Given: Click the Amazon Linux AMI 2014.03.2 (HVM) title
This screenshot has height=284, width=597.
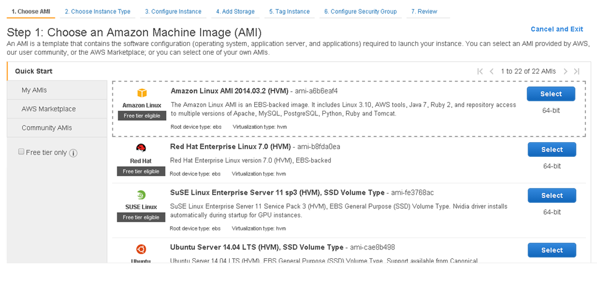Looking at the screenshot, I should pyautogui.click(x=230, y=92).
